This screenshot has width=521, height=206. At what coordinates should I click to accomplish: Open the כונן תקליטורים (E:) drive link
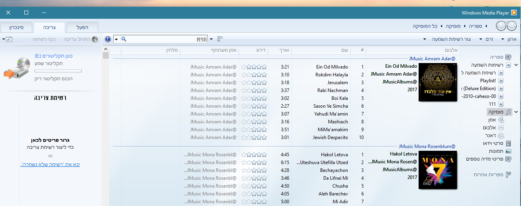[x=53, y=56]
